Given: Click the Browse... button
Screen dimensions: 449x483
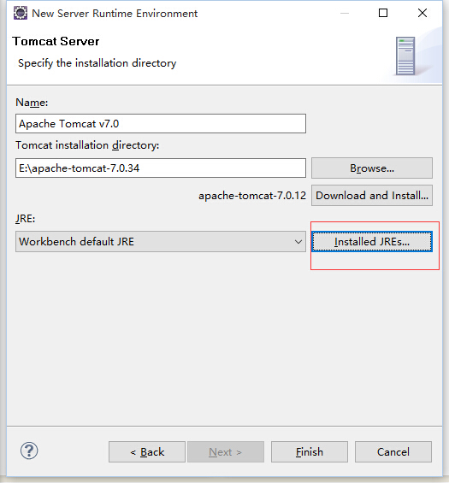Looking at the screenshot, I should click(372, 168).
